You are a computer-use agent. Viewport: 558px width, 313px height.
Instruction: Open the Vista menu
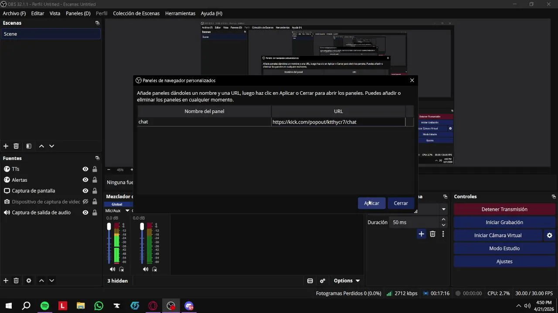tap(55, 13)
